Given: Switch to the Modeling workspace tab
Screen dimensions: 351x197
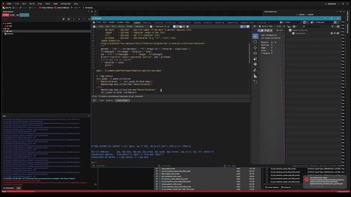Looking at the screenshot, I should click(x=147, y=22).
